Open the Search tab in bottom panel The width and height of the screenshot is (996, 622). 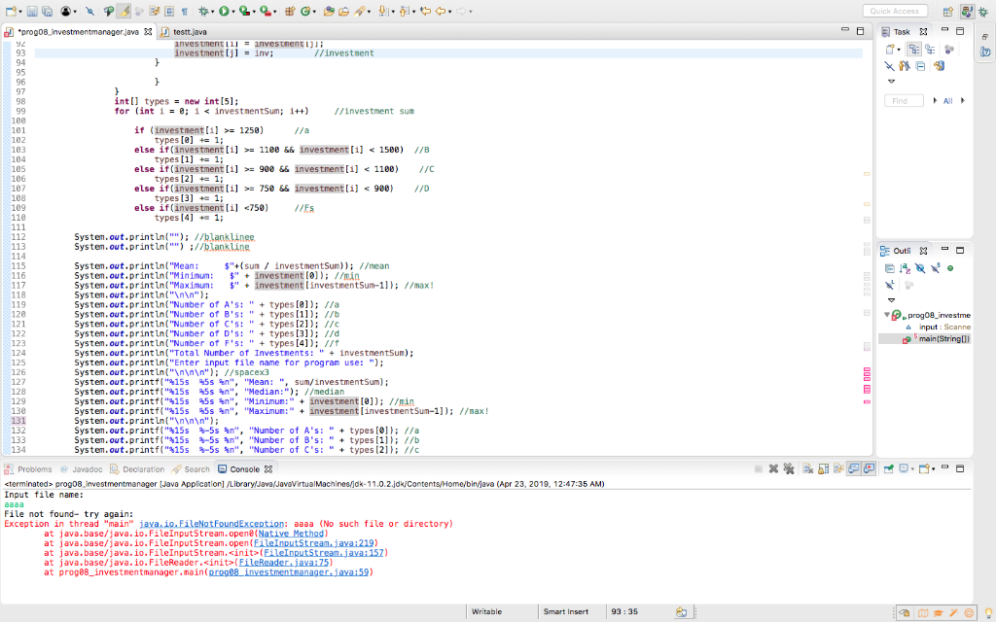192,469
